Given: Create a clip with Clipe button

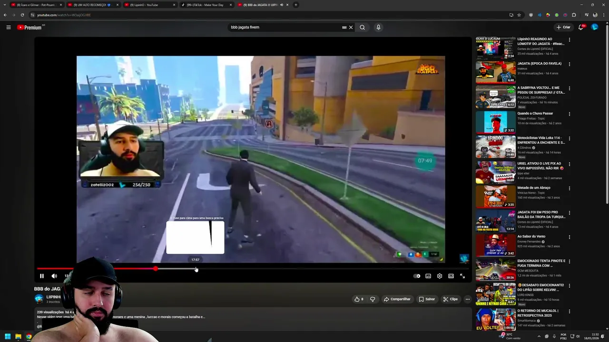Looking at the screenshot, I should point(450,299).
